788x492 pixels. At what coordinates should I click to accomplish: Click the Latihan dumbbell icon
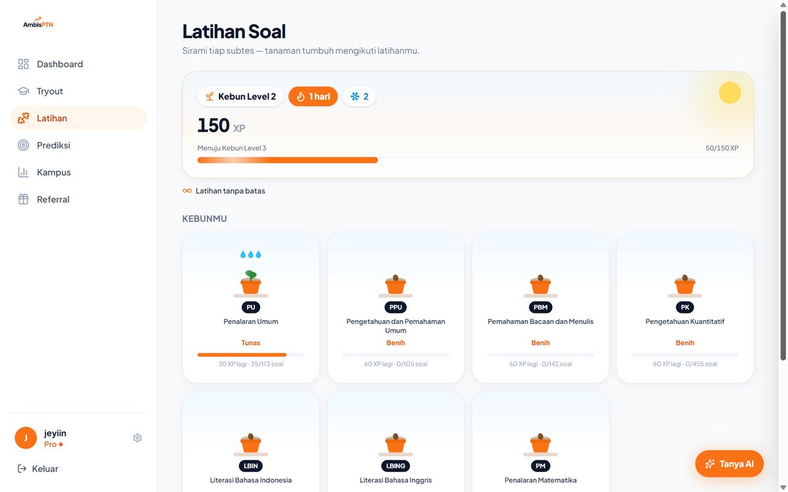pyautogui.click(x=24, y=118)
